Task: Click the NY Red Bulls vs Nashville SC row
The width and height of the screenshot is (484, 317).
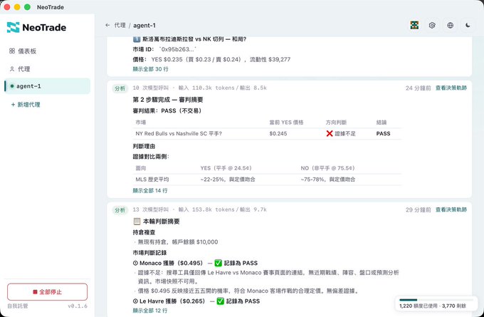Action: coord(267,133)
